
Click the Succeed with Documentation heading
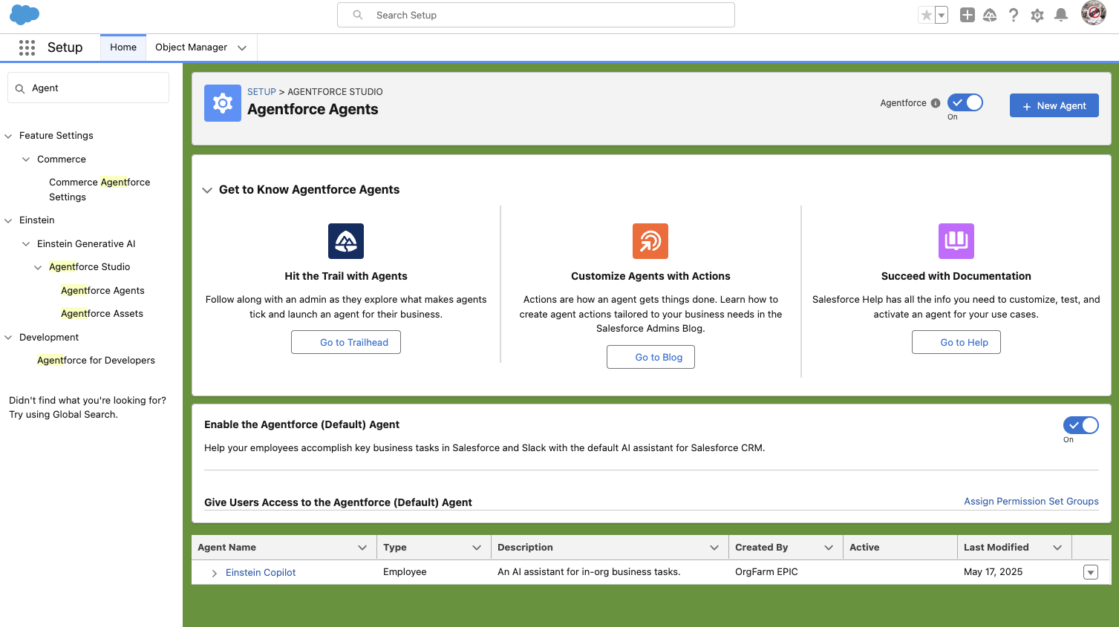956,276
